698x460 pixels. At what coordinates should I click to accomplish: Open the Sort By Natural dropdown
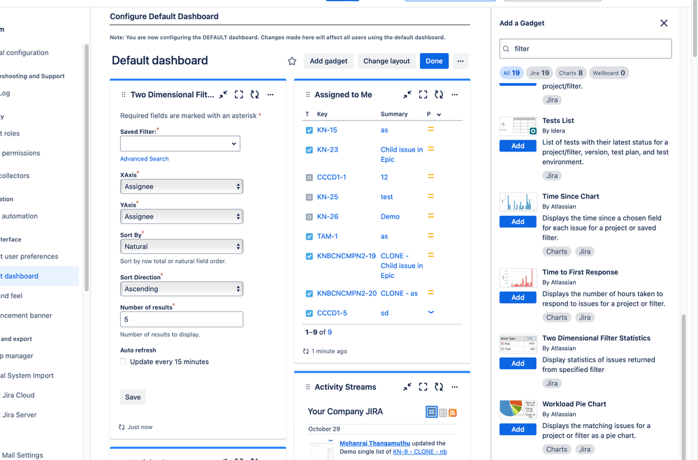[182, 246]
